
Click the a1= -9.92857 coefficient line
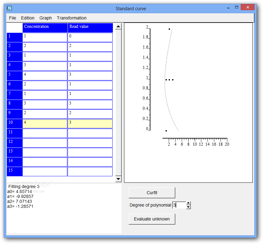(20, 196)
